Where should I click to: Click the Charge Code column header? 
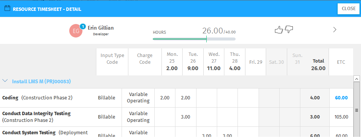(145, 62)
